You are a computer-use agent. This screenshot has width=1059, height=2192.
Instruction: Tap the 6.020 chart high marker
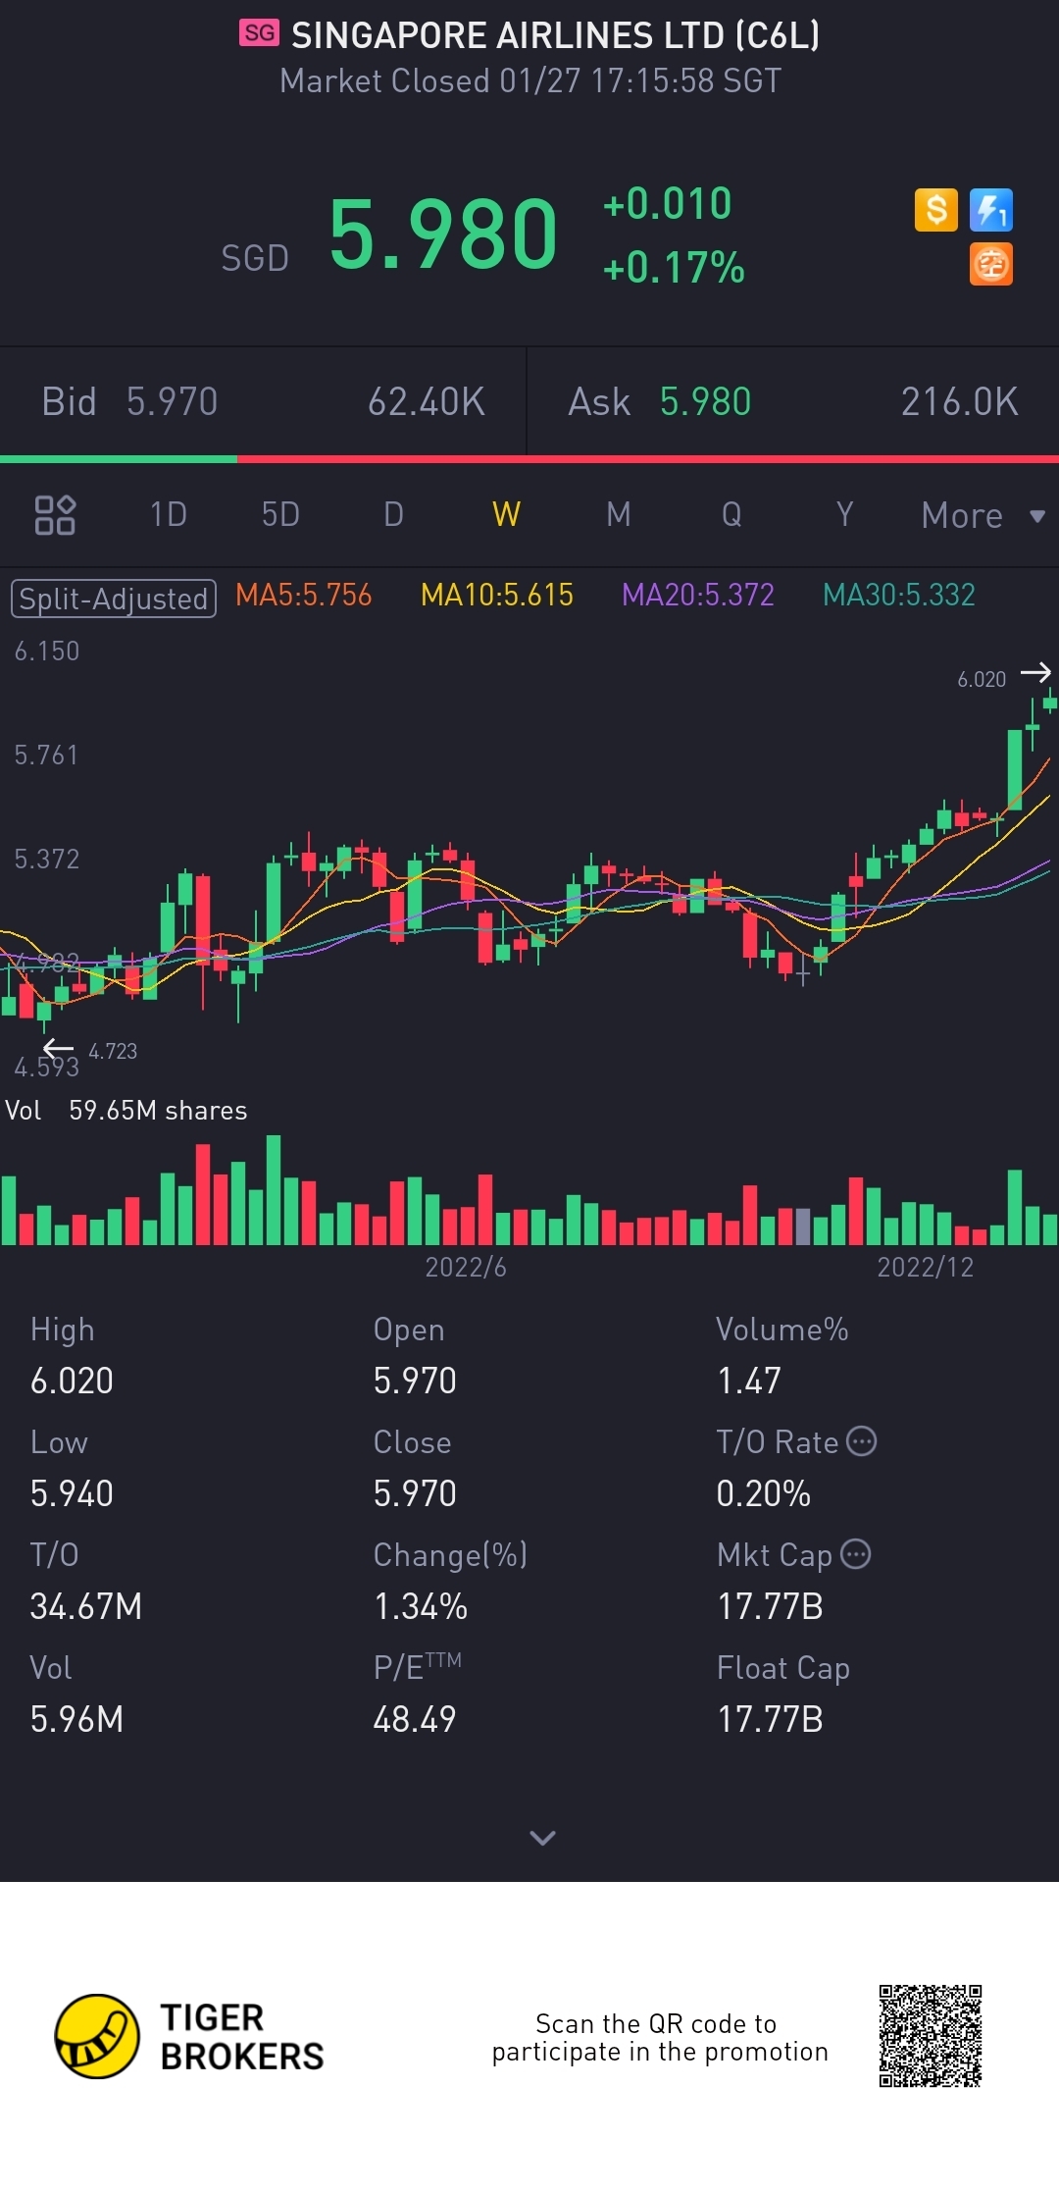[982, 679]
